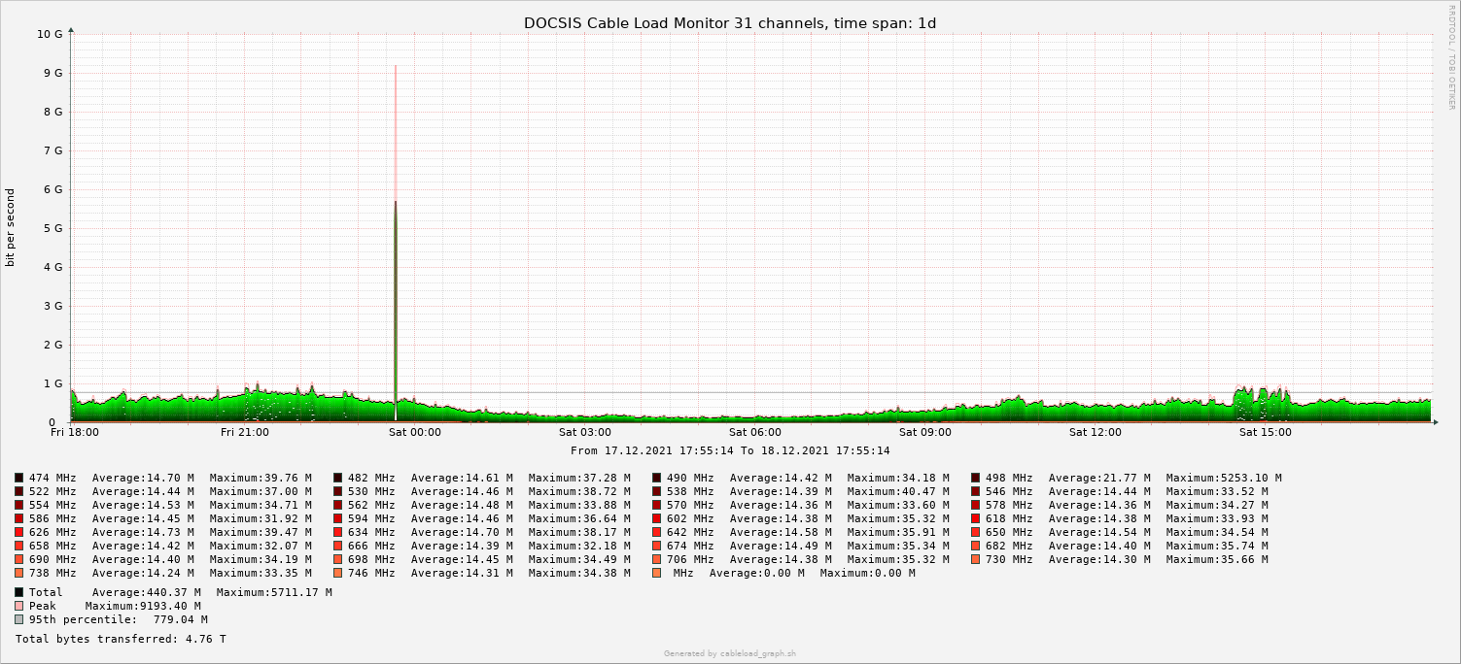Click the Generated by cableload_graph.sh footer text
The image size is (1461, 664).
click(730, 654)
